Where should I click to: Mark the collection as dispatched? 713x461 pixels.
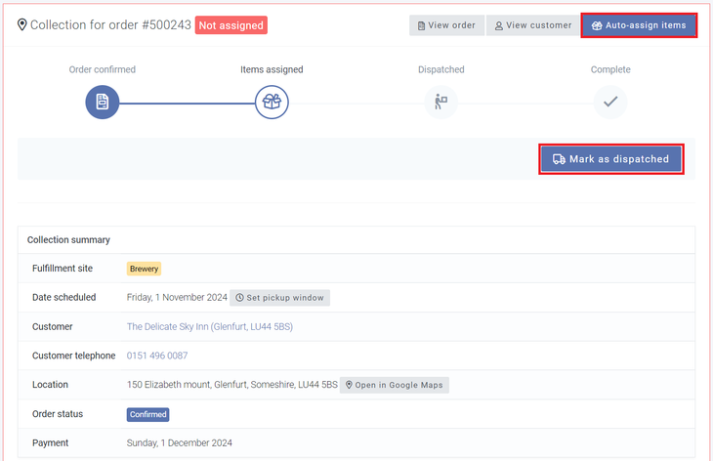pyautogui.click(x=611, y=159)
